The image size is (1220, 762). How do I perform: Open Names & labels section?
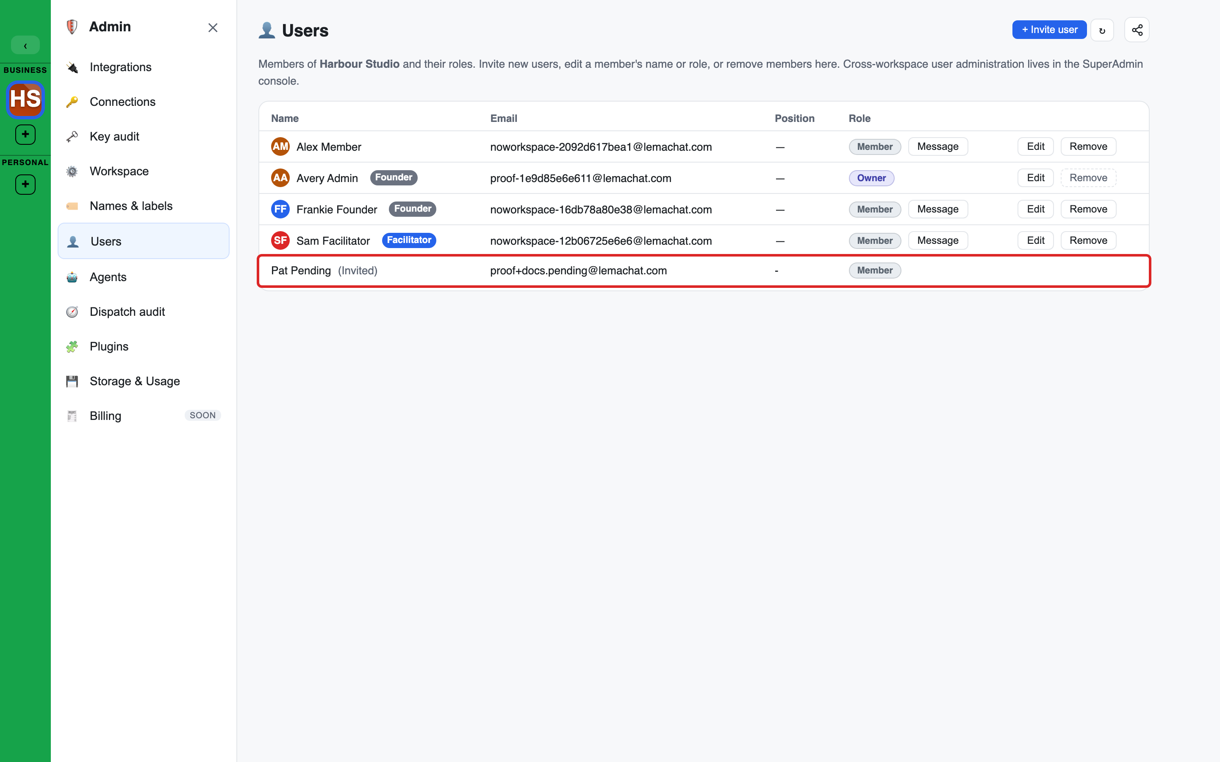144,206
